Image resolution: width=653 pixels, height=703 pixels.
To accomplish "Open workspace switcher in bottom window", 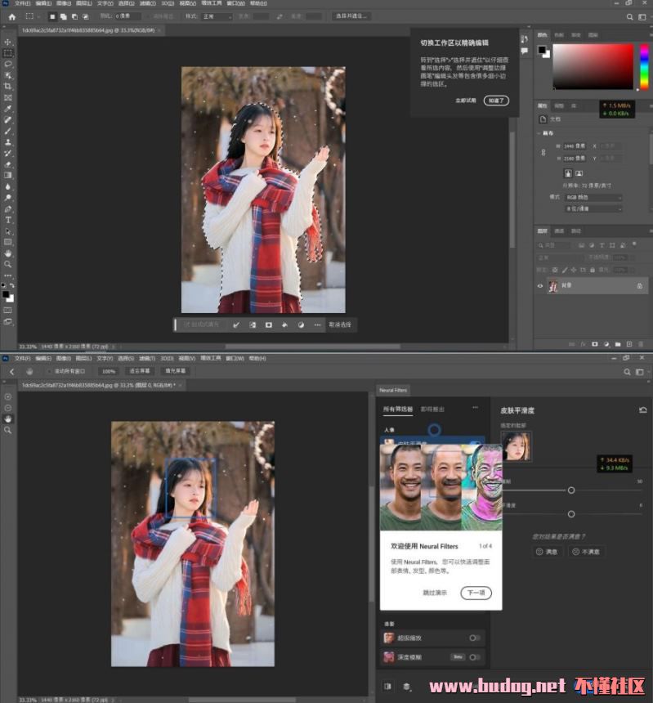I will (x=640, y=372).
